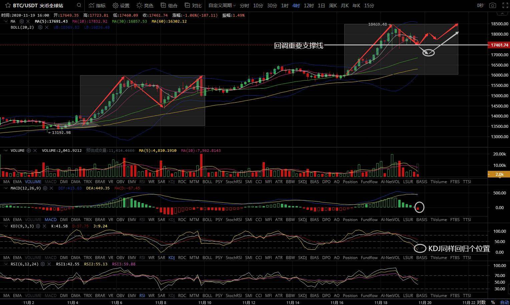Switch to the 1日 timeframe
This screenshot has height=305, width=510.
[x=321, y=6]
